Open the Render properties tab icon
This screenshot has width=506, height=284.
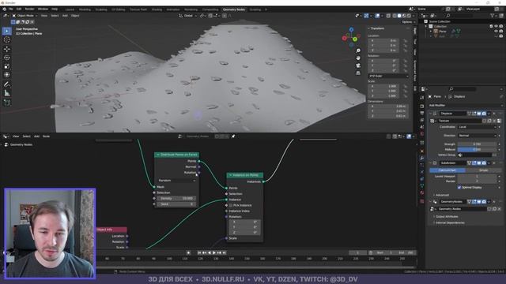tap(421, 106)
